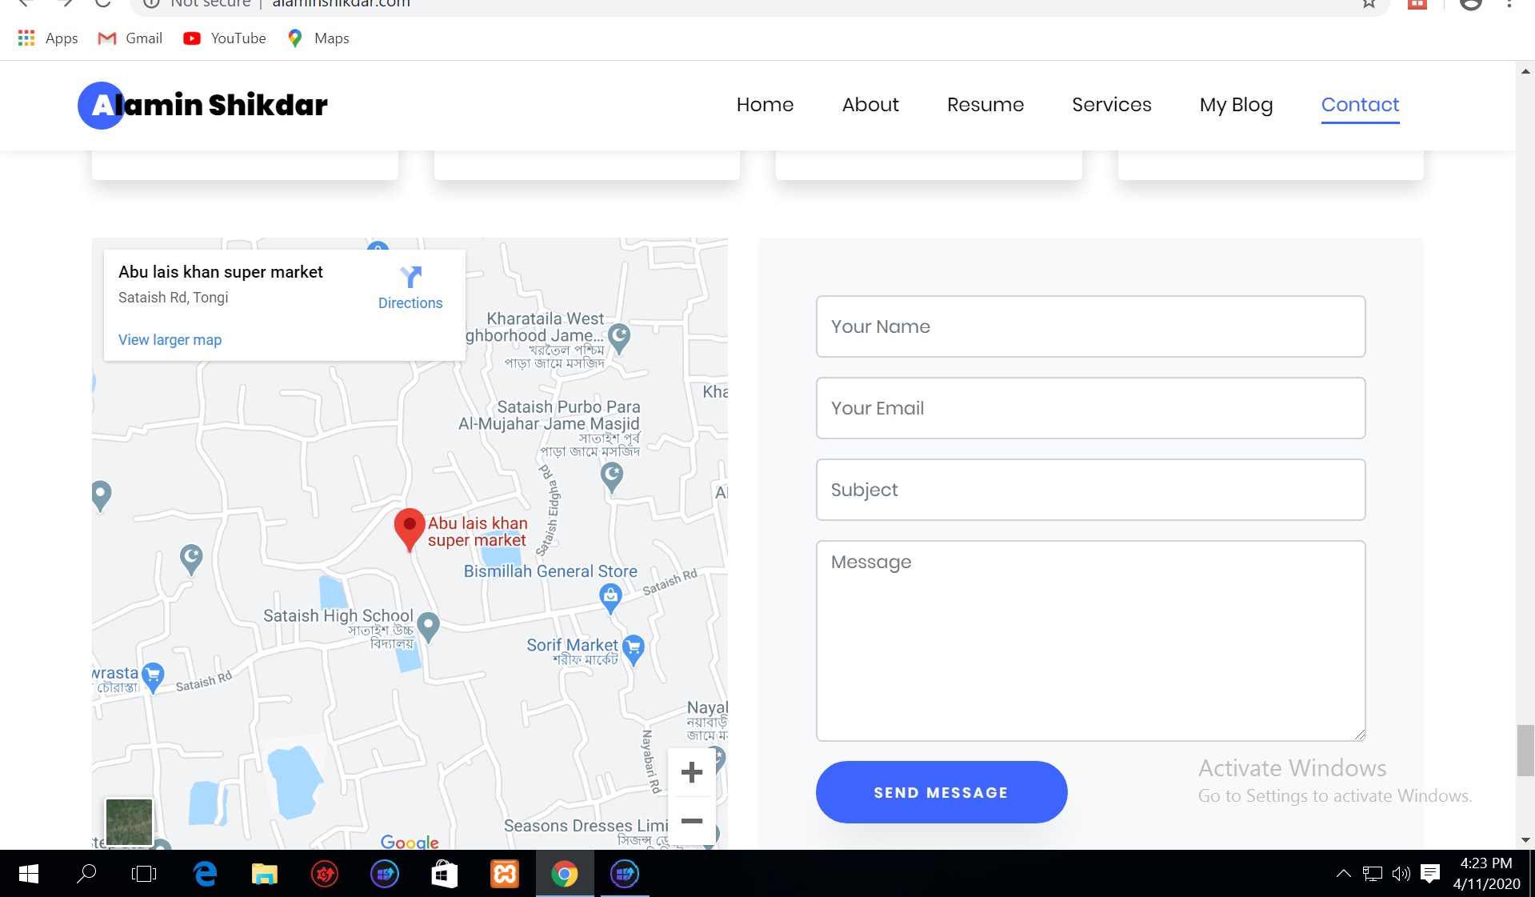
Task: Open the Services menu item
Action: coord(1111,105)
